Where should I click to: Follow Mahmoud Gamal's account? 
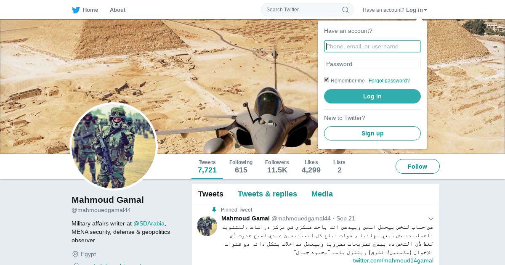417,167
